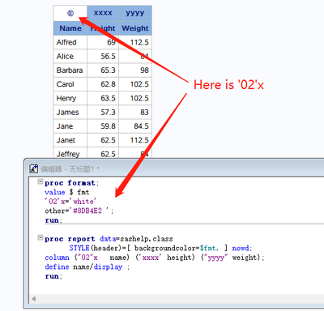Screen dimensions: 324x311
Task: Click James's height value 57.3
Action: point(108,113)
